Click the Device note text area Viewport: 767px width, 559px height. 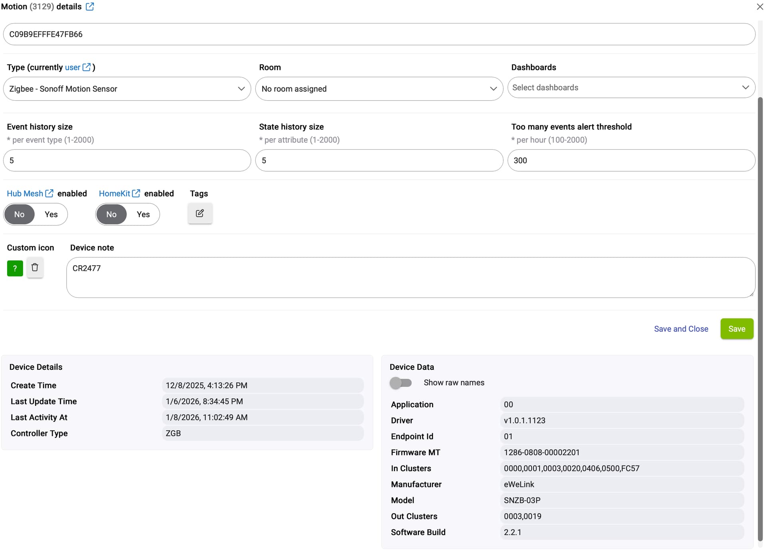click(x=410, y=278)
